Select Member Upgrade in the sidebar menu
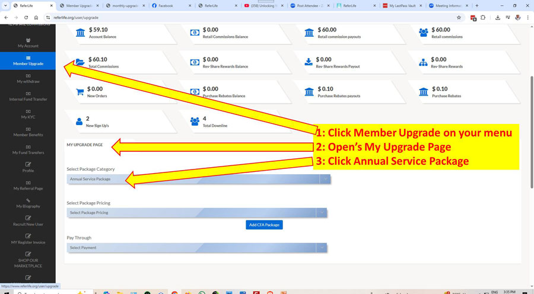Image resolution: width=534 pixels, height=294 pixels. point(28,60)
